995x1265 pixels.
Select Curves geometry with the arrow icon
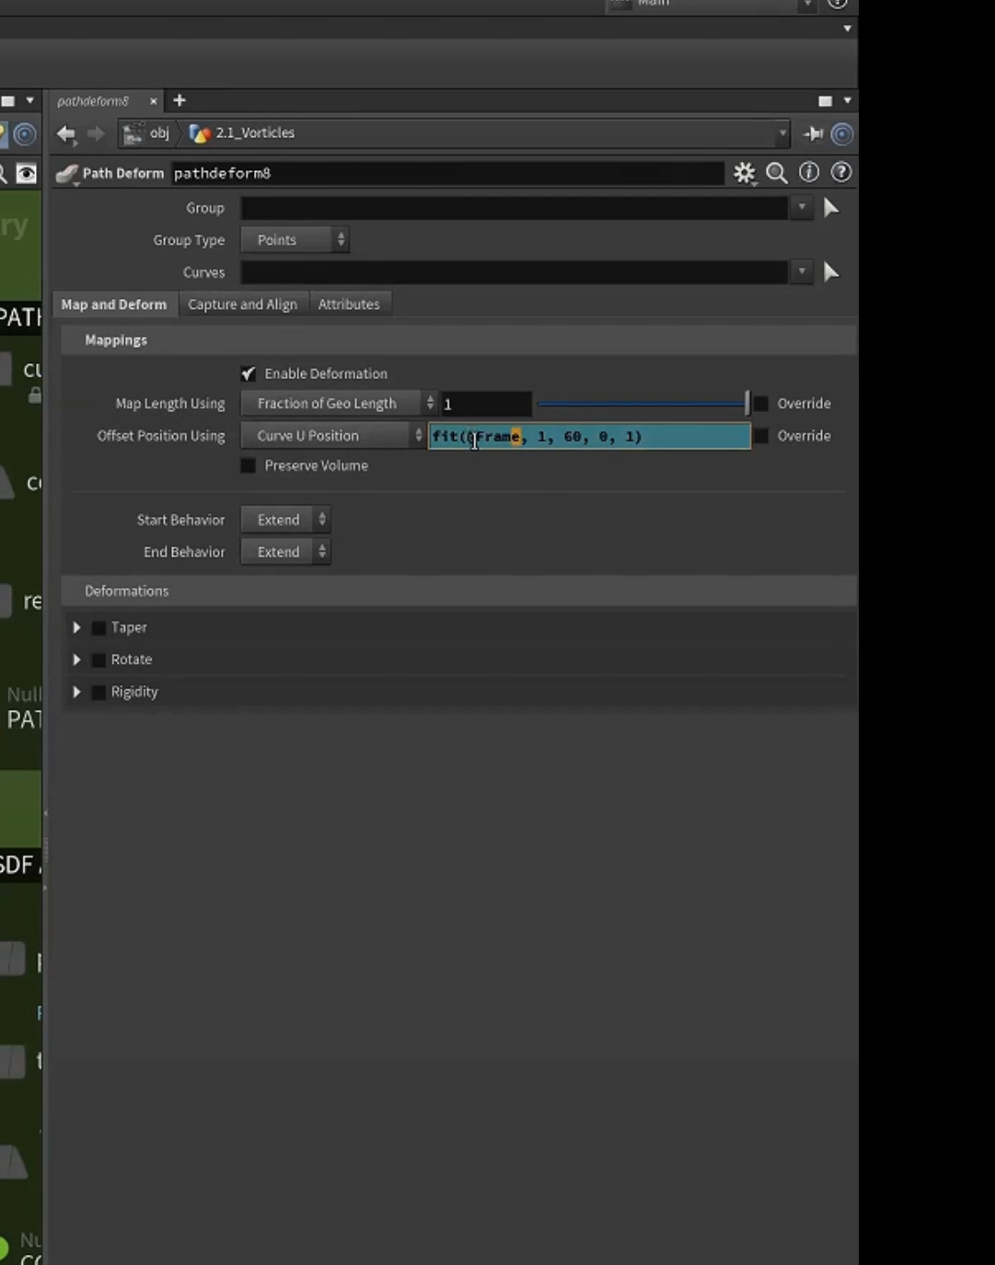[831, 272]
